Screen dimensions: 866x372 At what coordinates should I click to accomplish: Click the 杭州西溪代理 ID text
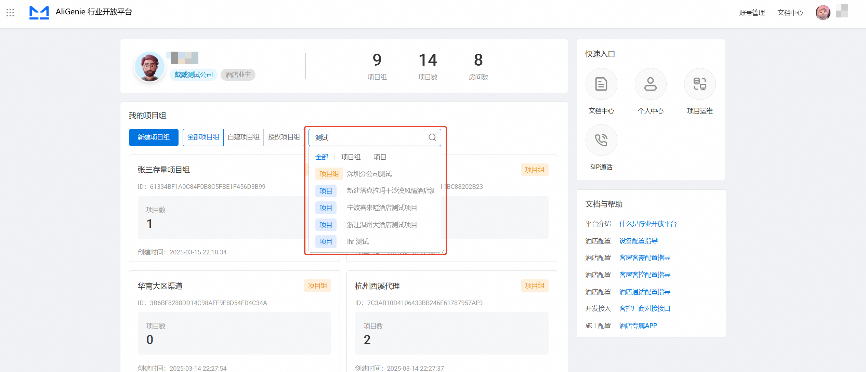coord(419,303)
